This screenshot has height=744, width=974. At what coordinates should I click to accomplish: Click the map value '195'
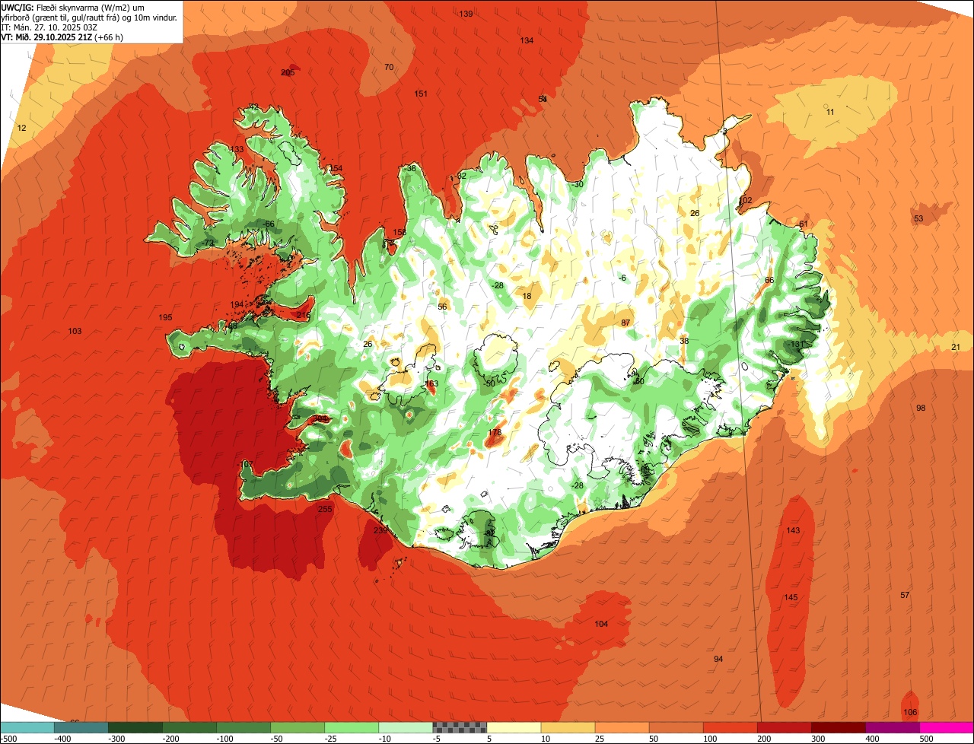(165, 317)
